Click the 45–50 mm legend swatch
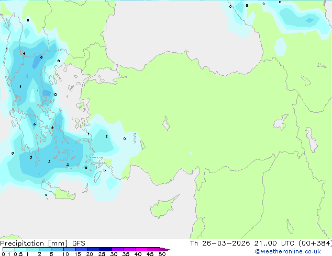This screenshot has width=332, height=256. click(x=154, y=249)
